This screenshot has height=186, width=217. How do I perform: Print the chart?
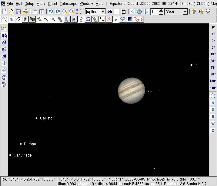point(25,12)
